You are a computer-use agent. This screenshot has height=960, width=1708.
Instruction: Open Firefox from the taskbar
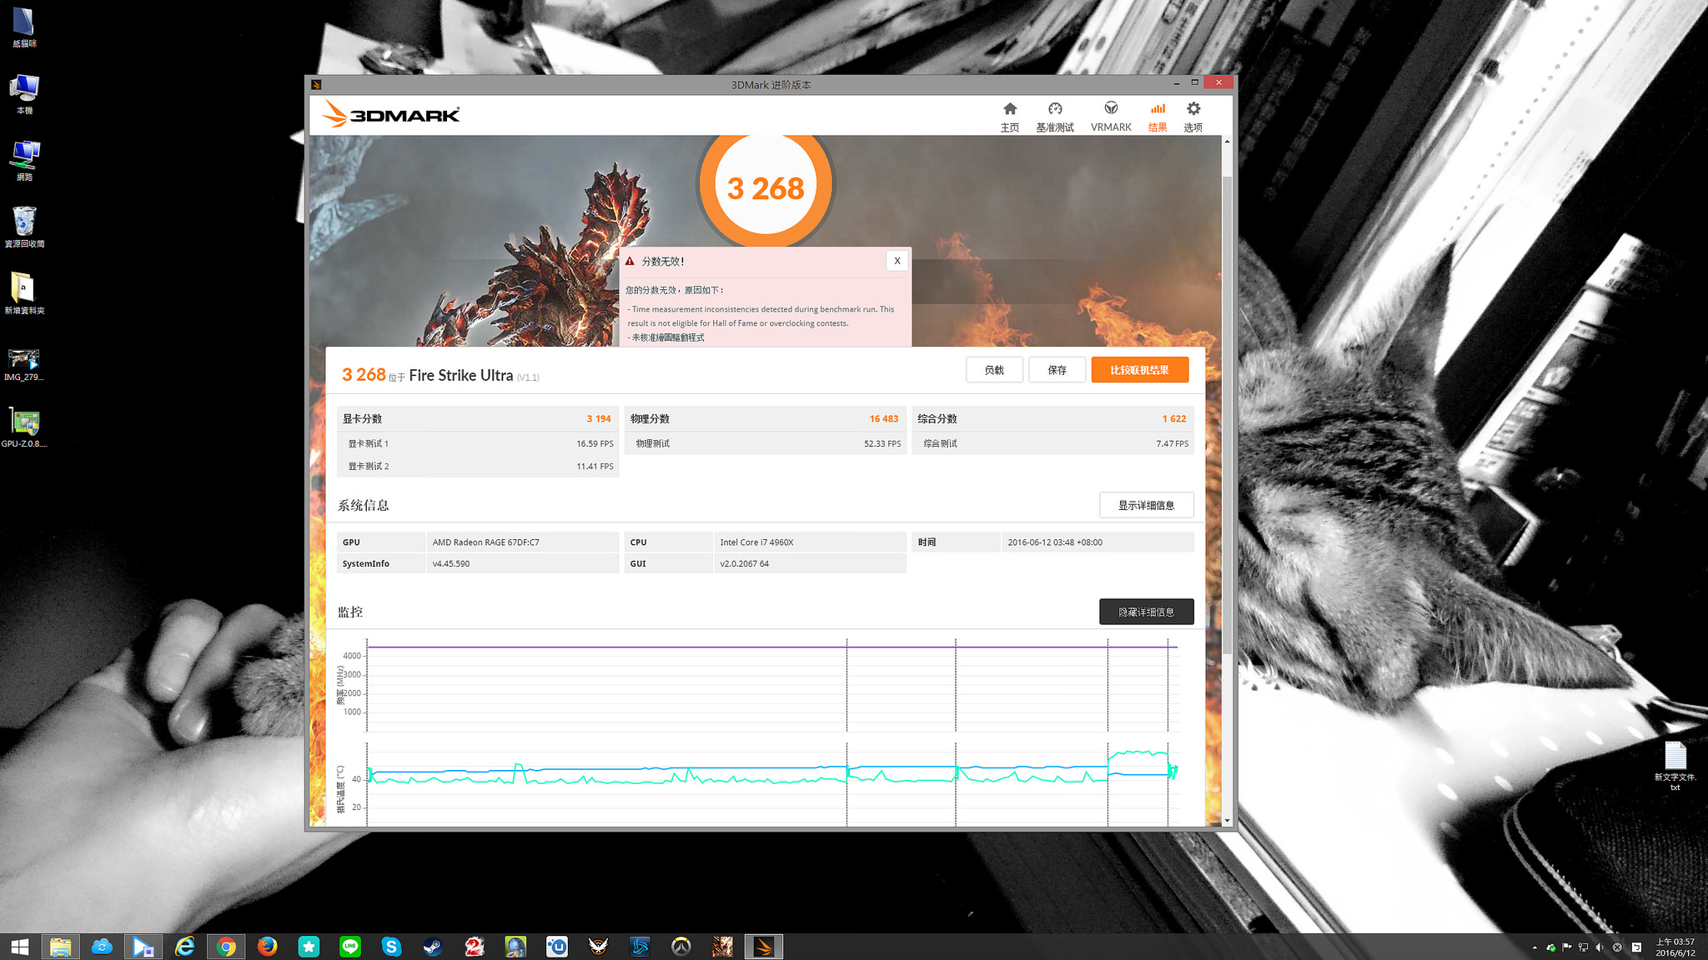(x=267, y=947)
